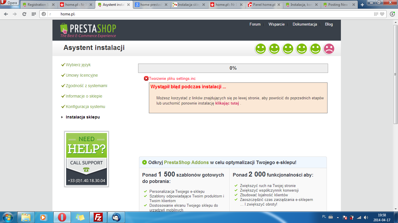398x223 pixels.
Task: Return to the Zgodność z systemami step
Action: click(87, 86)
